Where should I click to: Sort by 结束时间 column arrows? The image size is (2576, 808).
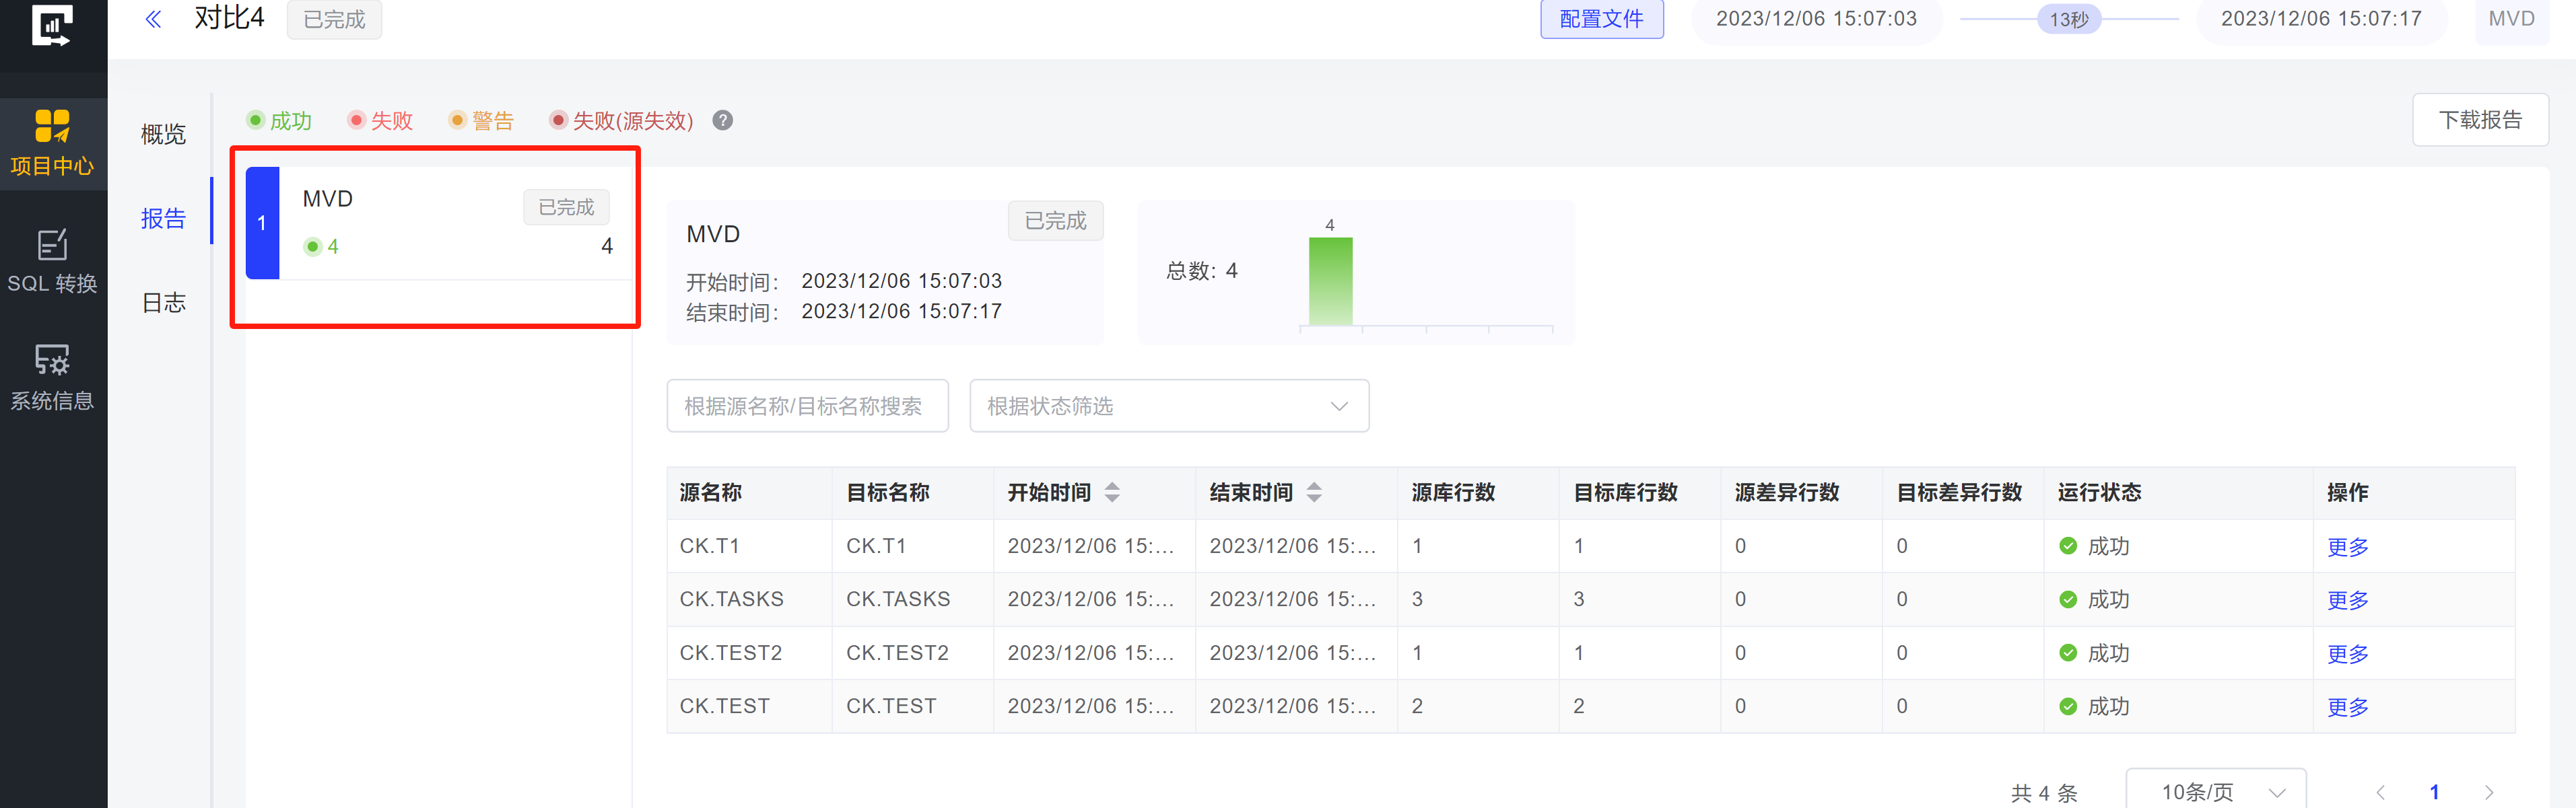click(1314, 492)
